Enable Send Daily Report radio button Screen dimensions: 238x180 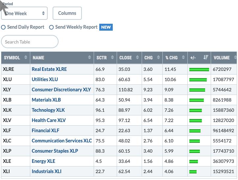[x=3, y=27]
